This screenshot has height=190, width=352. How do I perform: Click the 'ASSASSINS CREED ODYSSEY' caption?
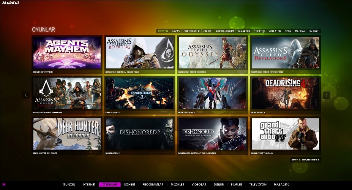(192, 72)
